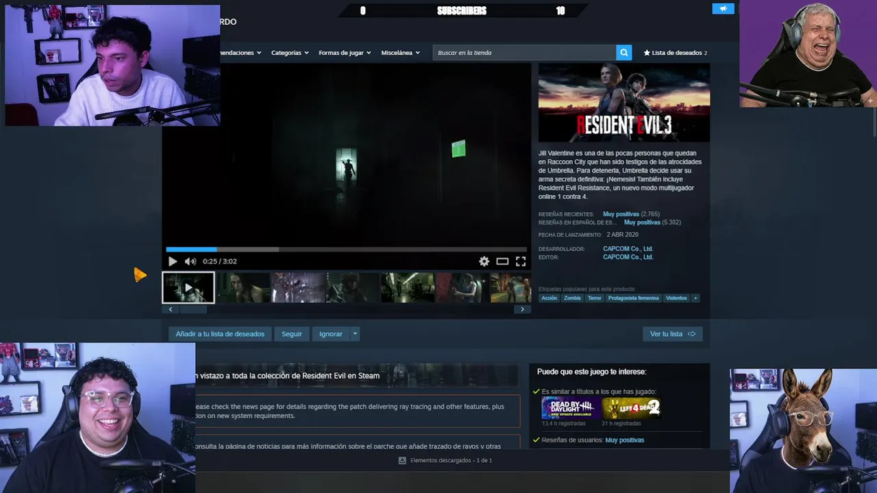Seek in the video progress bar
The height and width of the screenshot is (493, 877).
(347, 249)
